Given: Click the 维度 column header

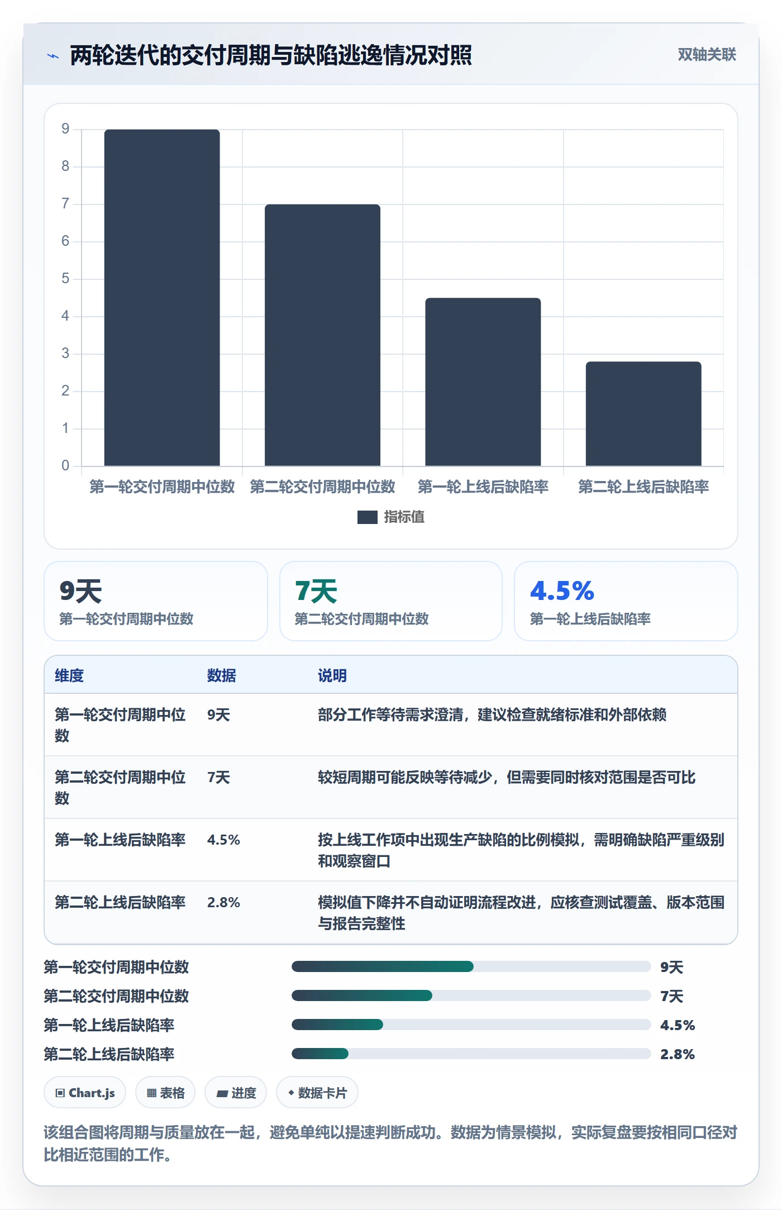Looking at the screenshot, I should [x=69, y=675].
